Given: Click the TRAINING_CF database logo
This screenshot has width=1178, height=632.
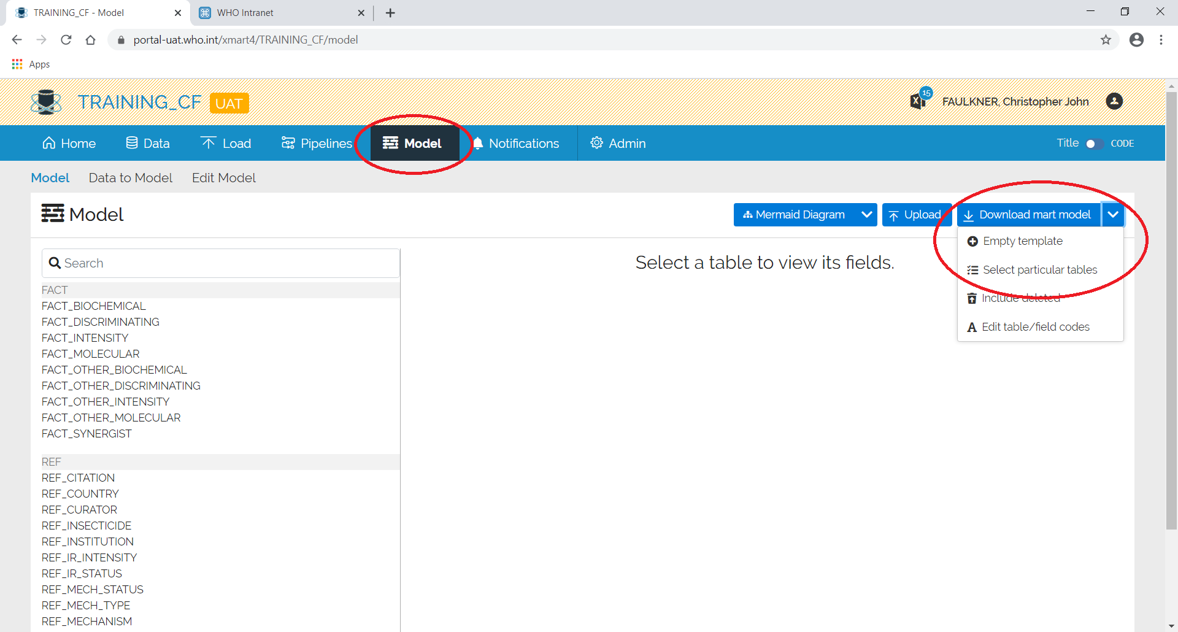Looking at the screenshot, I should [46, 102].
